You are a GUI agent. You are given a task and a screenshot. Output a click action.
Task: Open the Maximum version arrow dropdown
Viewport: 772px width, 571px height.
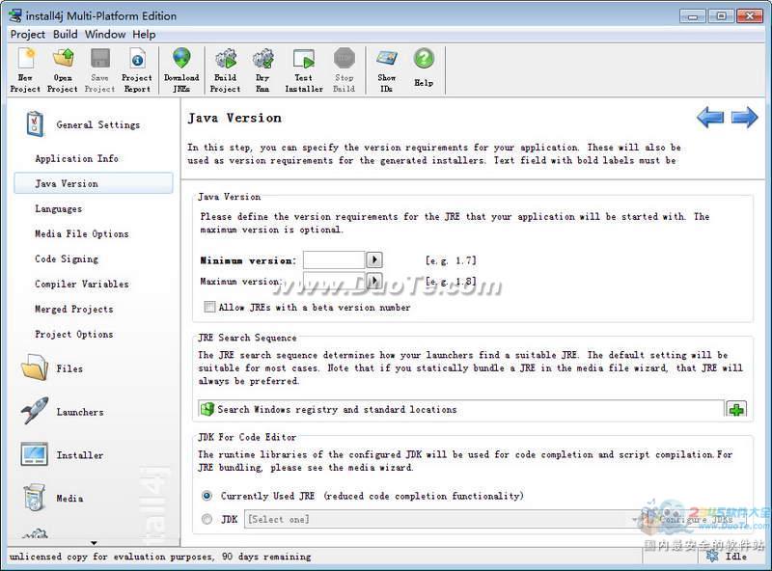pos(374,282)
